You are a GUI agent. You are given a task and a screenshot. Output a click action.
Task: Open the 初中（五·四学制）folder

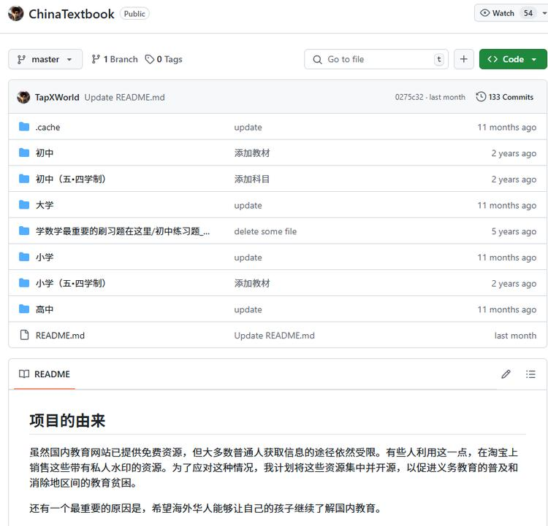[71, 179]
